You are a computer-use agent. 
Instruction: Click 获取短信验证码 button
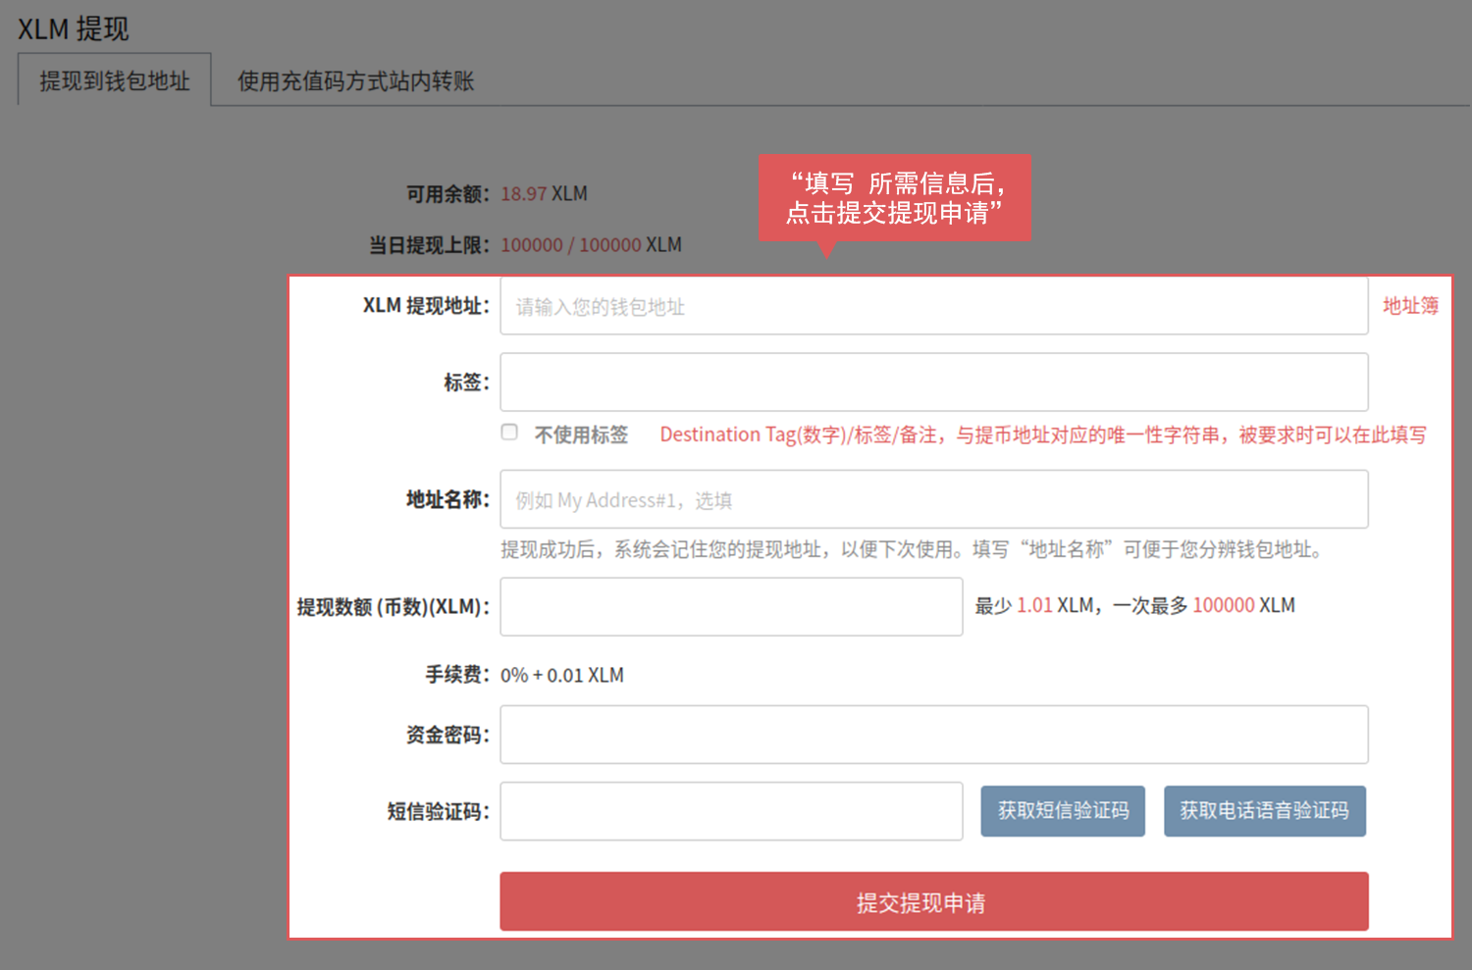[x=1063, y=811]
